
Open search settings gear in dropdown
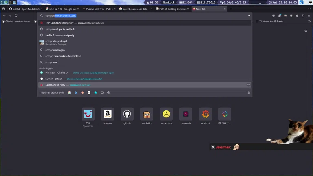pos(249,93)
